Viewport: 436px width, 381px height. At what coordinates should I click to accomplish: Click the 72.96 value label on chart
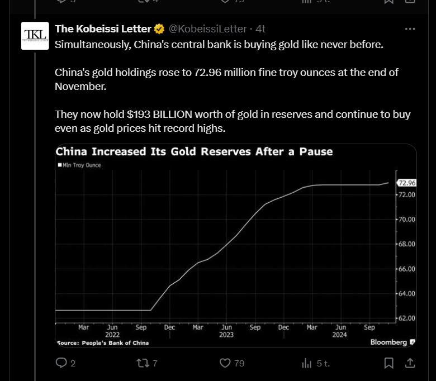(406, 183)
